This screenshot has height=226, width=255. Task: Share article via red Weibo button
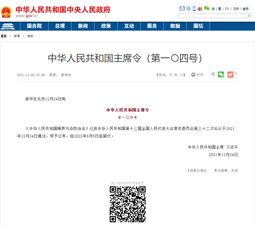(230, 74)
